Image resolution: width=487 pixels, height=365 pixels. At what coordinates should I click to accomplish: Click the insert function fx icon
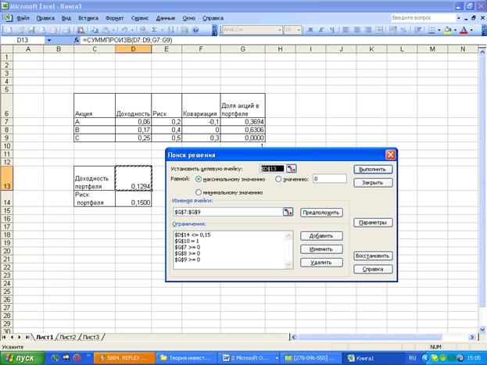click(x=76, y=40)
